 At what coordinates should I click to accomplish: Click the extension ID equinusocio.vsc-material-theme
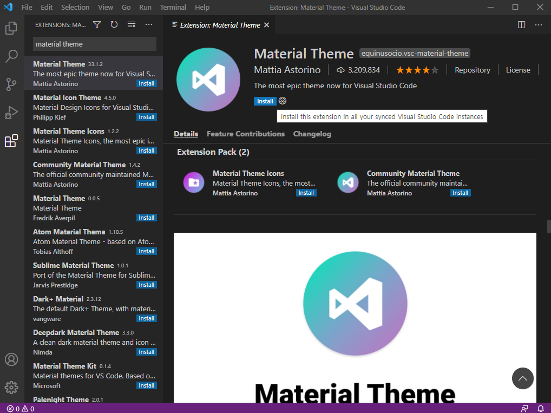pos(415,54)
